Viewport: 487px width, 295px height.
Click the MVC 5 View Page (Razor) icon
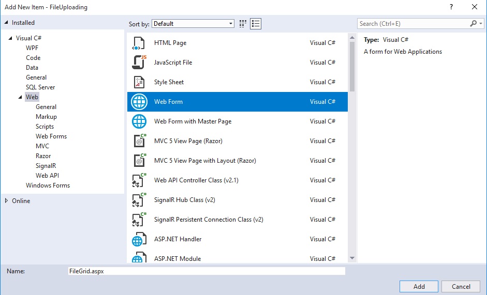139,141
